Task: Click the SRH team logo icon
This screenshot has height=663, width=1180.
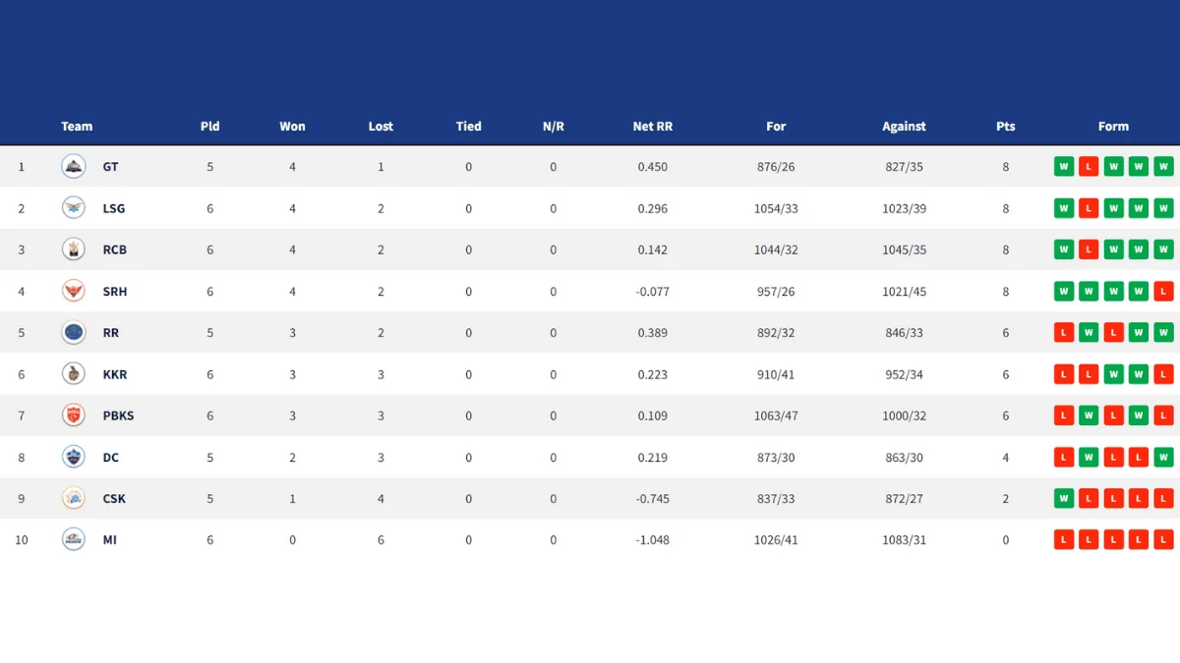Action: coord(74,292)
